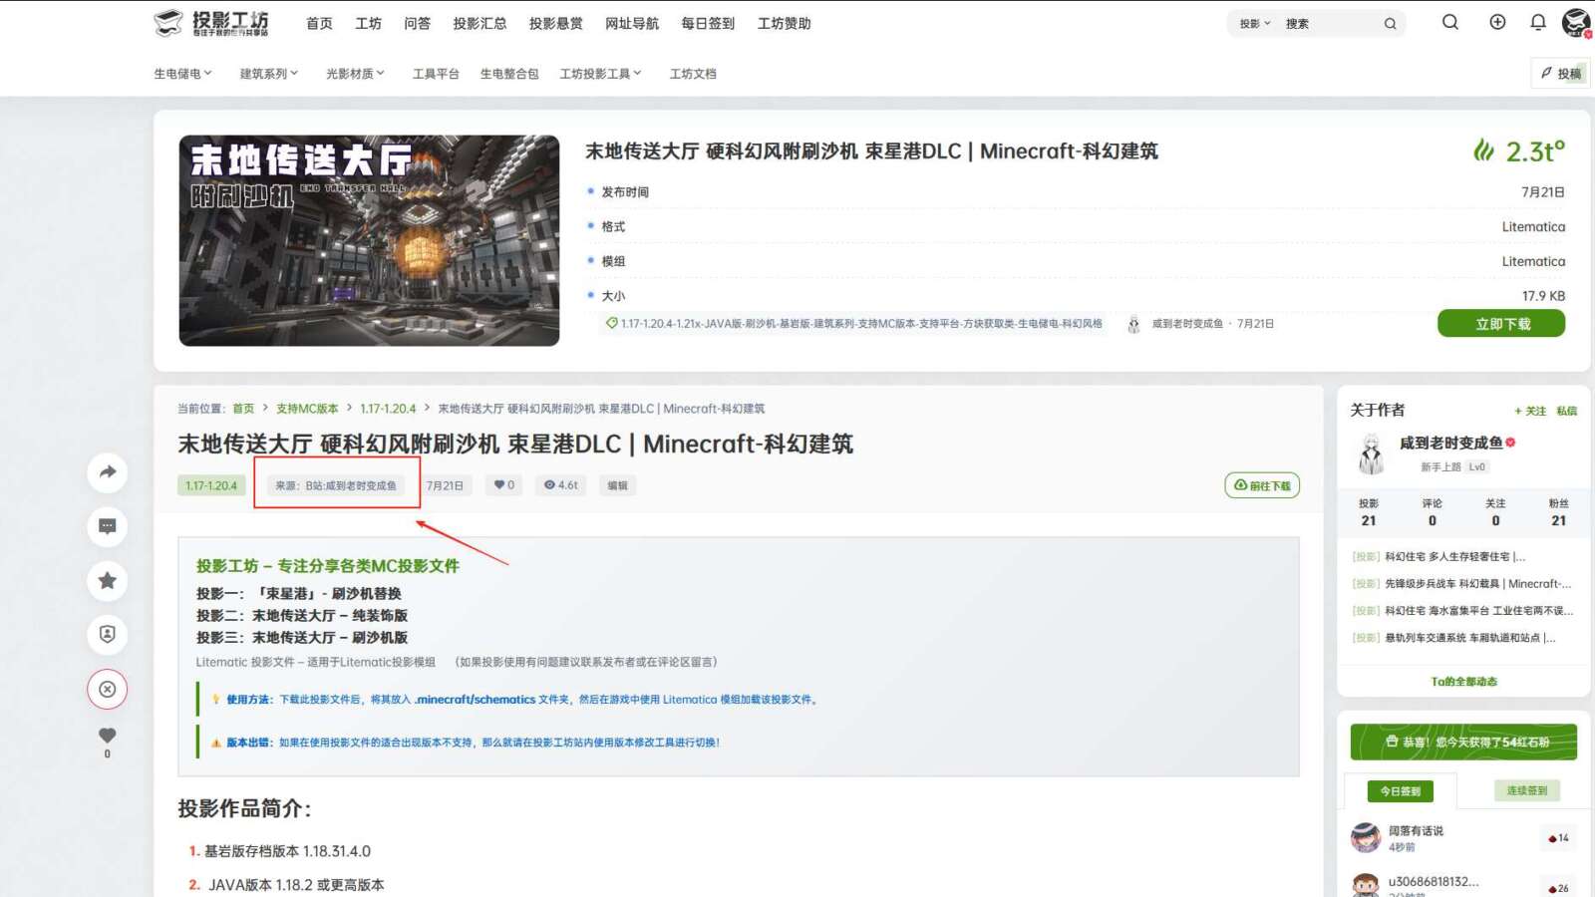Open the search magnifier icon in header
This screenshot has height=897, width=1595.
[x=1450, y=22]
